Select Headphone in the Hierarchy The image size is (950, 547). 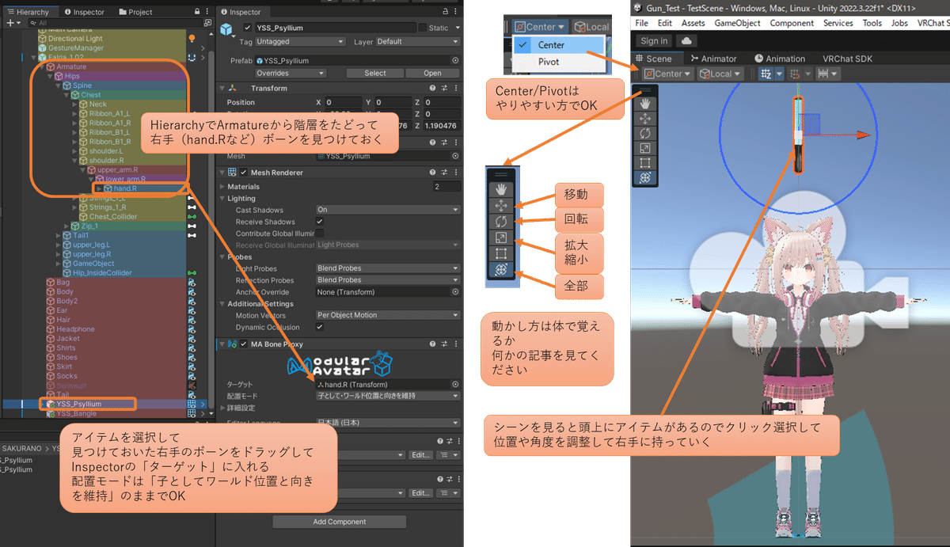75,329
